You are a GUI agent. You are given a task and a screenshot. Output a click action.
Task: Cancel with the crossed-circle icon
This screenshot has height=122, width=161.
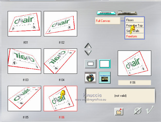(138, 111)
